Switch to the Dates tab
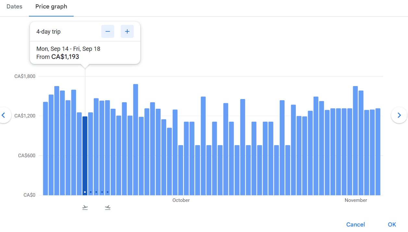This screenshot has width=408, height=232. point(15,6)
